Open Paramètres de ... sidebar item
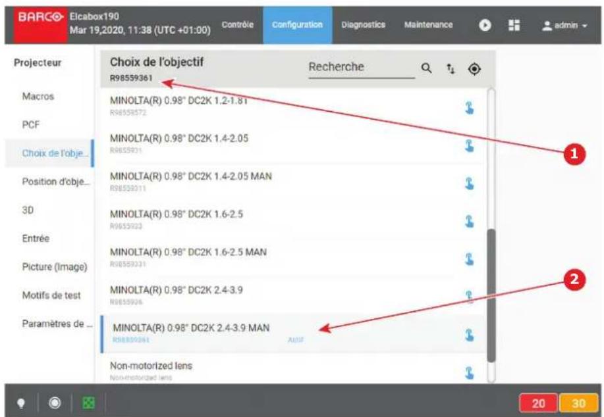Image resolution: width=604 pixels, height=417 pixels. click(57, 324)
